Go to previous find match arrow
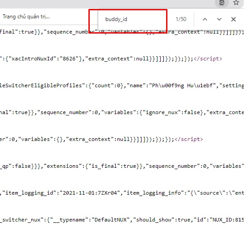This screenshot has width=246, height=230. pyautogui.click(x=205, y=19)
